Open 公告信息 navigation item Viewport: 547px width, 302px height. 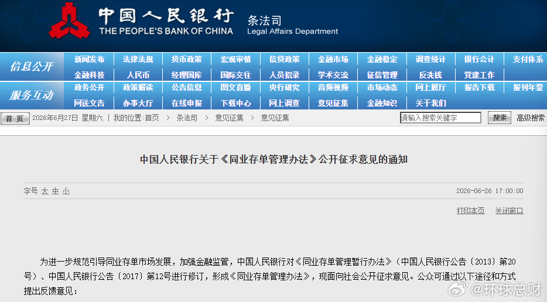pyautogui.click(x=187, y=88)
